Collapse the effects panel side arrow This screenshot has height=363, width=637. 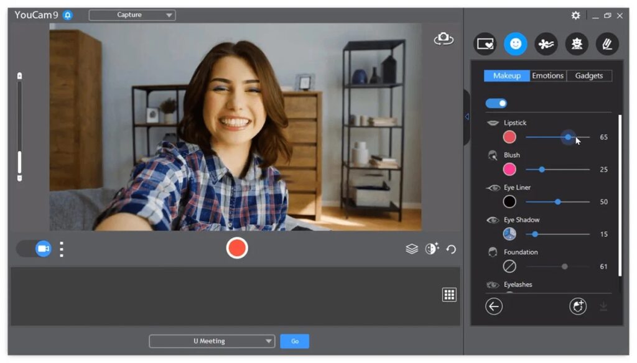(467, 117)
